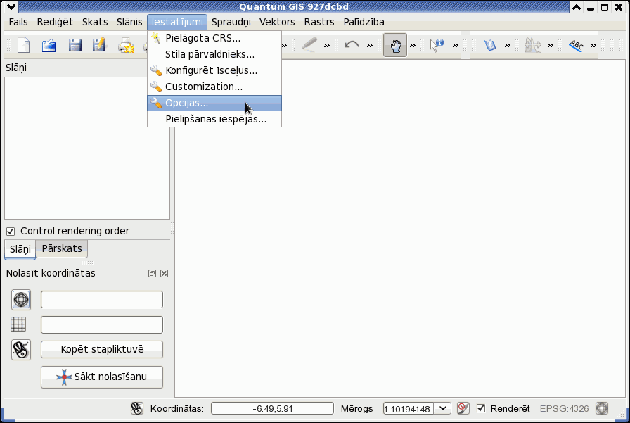Create a new project with the blank page icon
Viewport: 630px width, 423px height.
click(x=24, y=45)
